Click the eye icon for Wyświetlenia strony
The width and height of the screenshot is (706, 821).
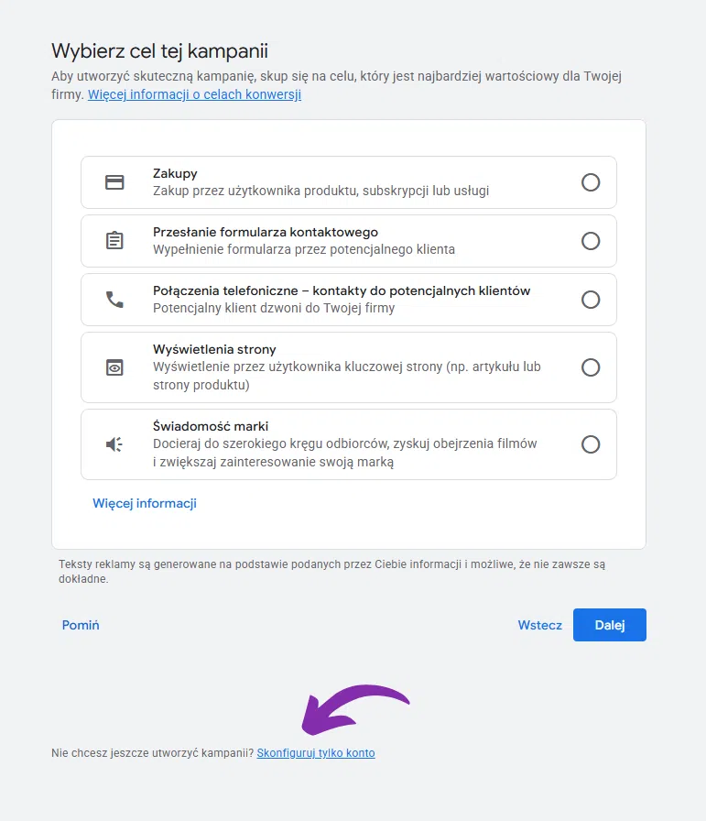pos(114,367)
